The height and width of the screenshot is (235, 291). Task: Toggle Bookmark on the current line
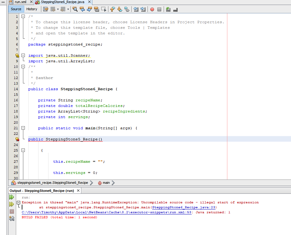[127, 9]
